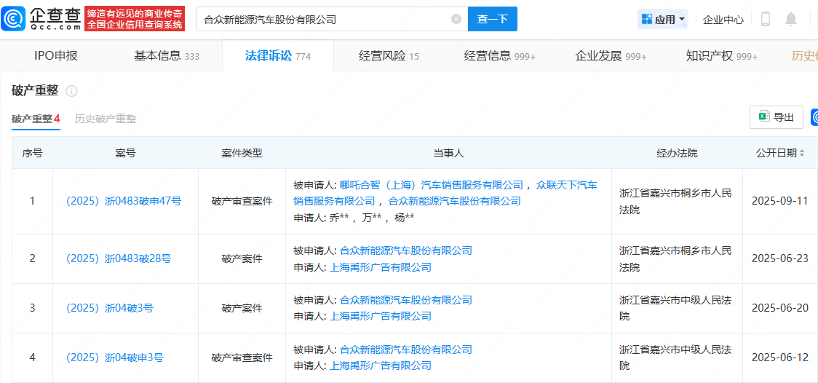Screen dimensions: 818x383
Task: Open case (2025)浙0483破28号
Action: (x=119, y=258)
